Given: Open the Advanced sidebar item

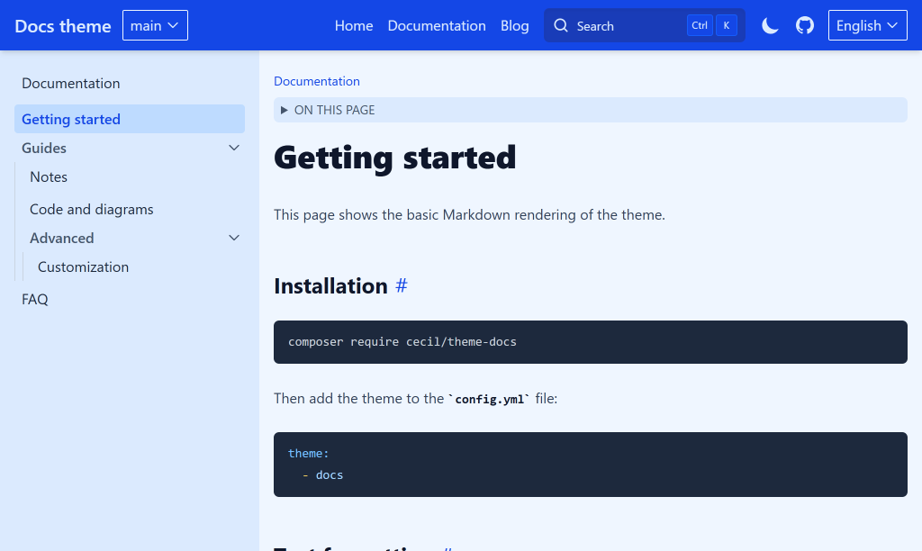Looking at the screenshot, I should [x=62, y=238].
